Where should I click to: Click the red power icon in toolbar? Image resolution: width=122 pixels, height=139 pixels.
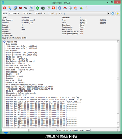click(5, 8)
